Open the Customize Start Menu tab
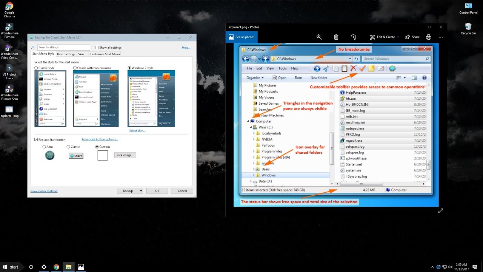The width and height of the screenshot is (483, 272). tap(105, 54)
